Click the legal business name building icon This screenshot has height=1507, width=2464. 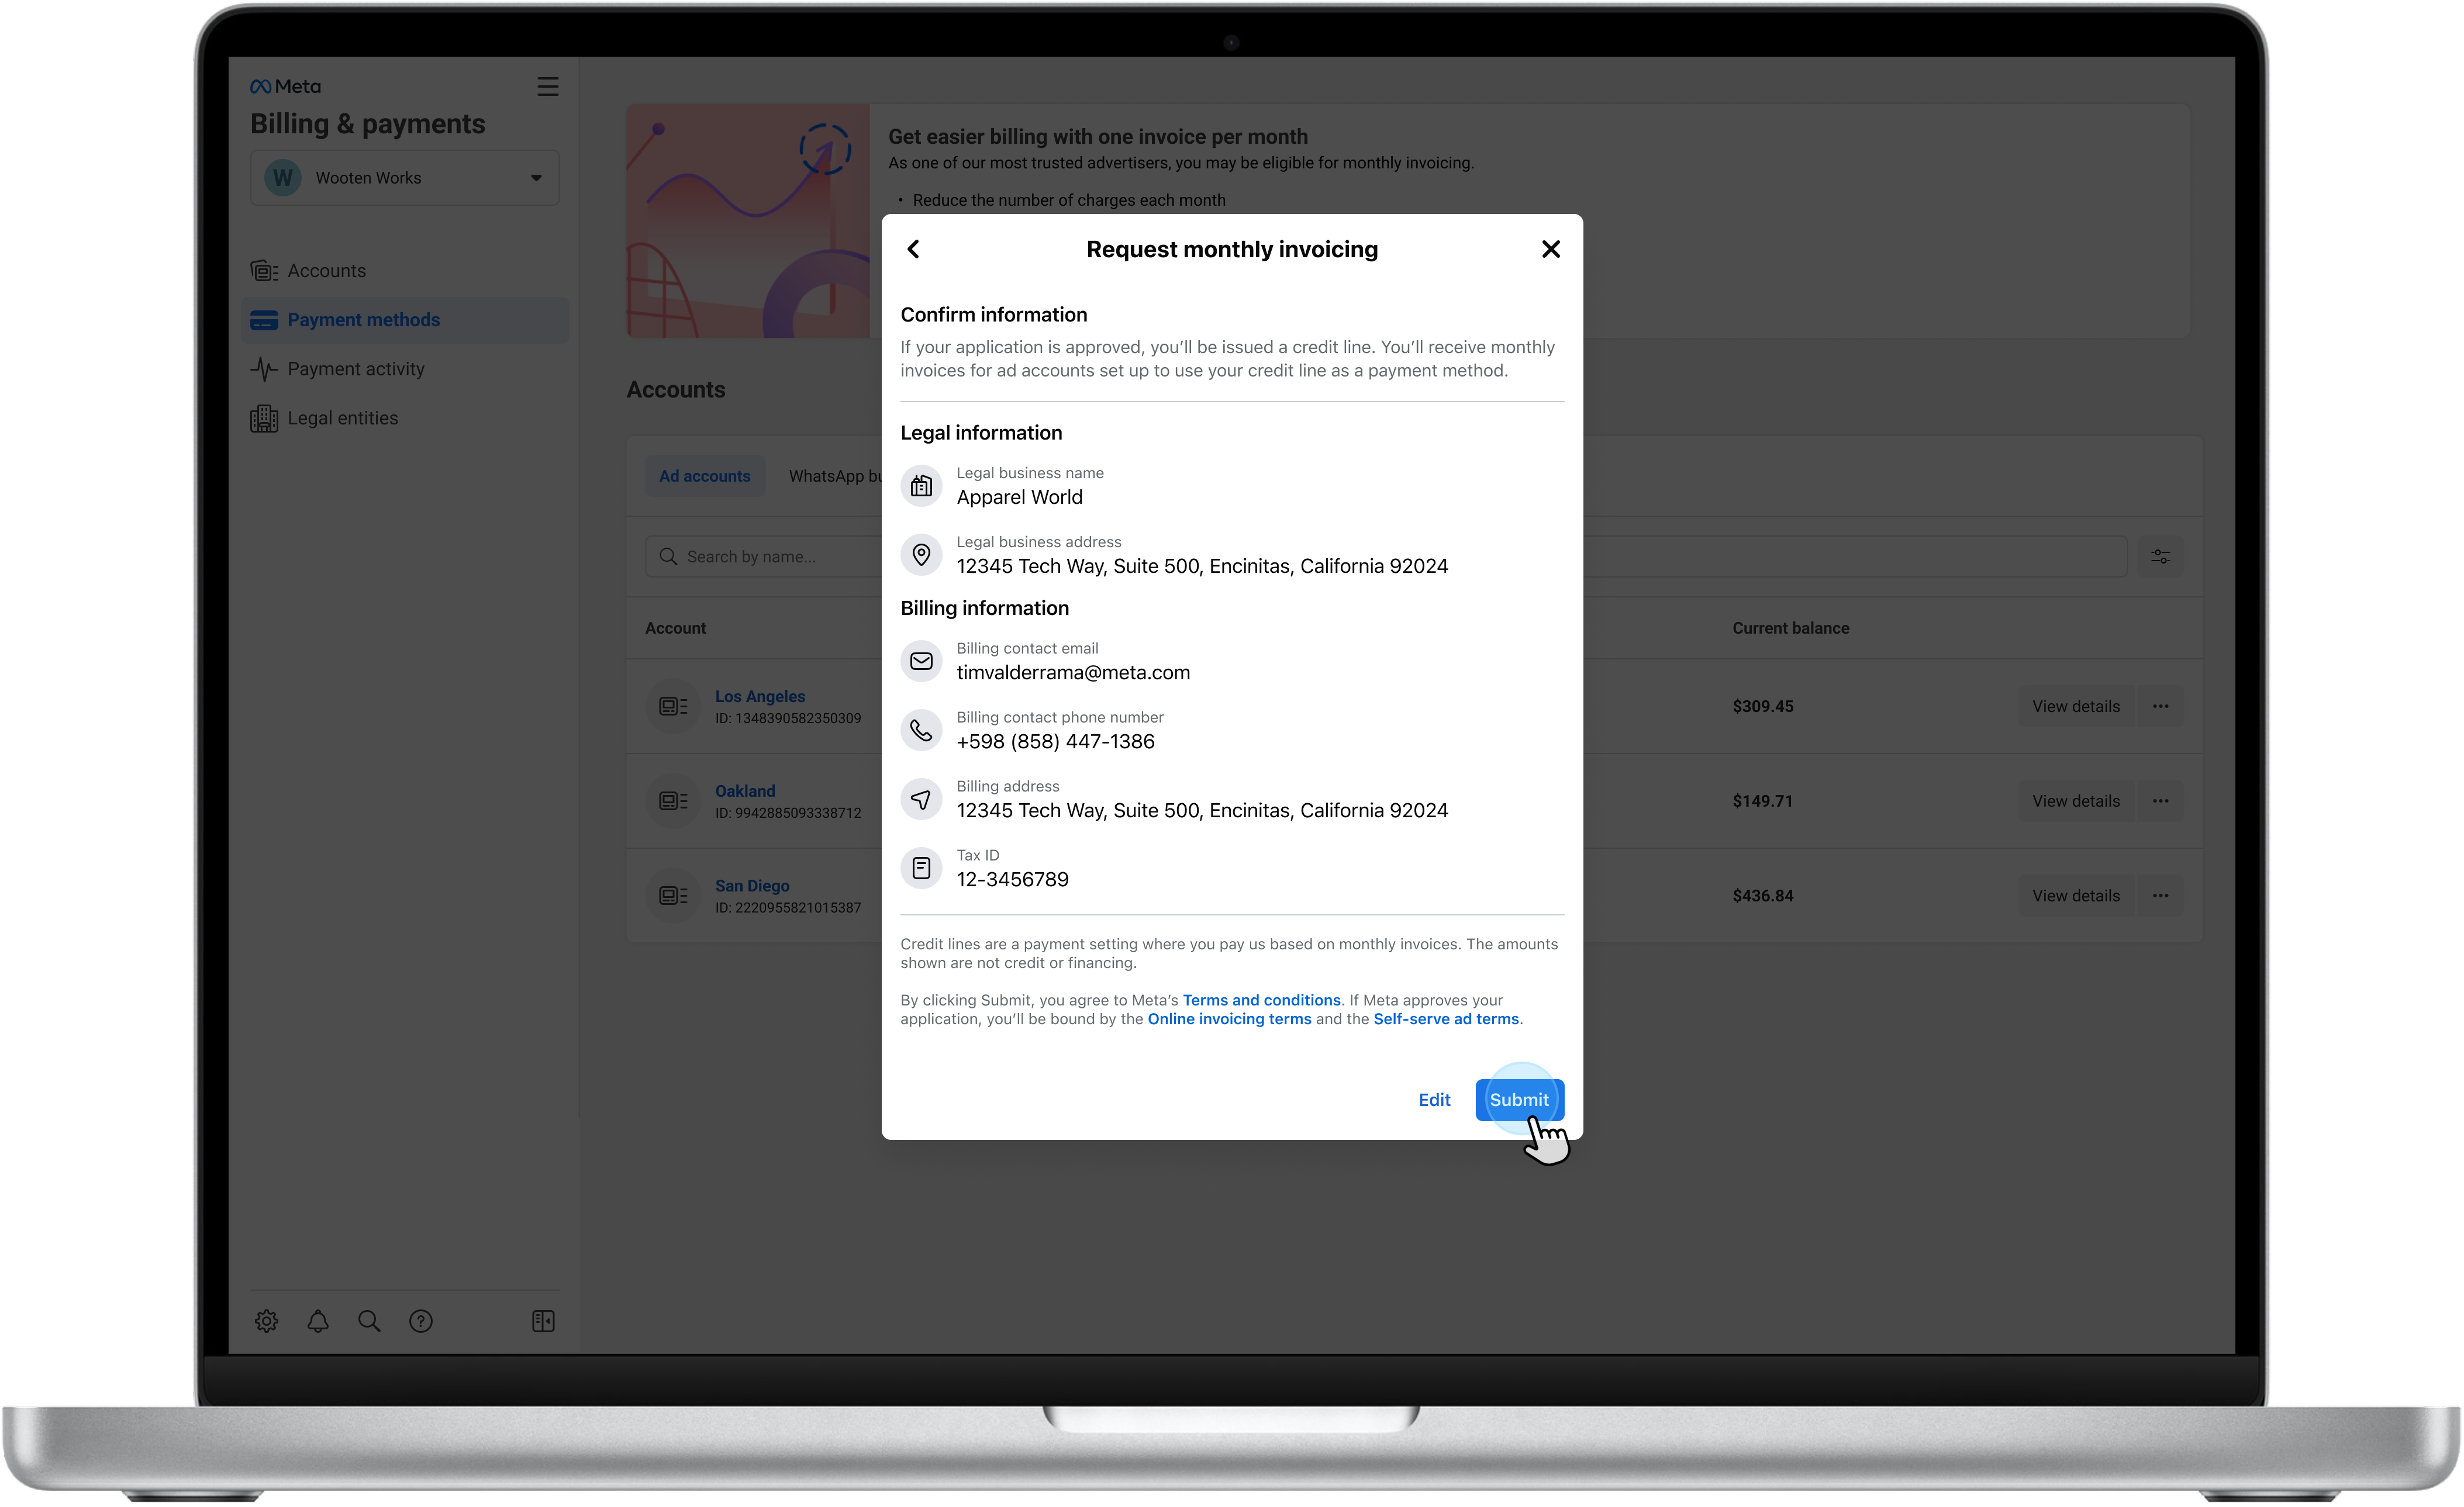coord(921,486)
